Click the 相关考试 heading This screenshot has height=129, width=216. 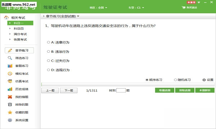point(18,18)
